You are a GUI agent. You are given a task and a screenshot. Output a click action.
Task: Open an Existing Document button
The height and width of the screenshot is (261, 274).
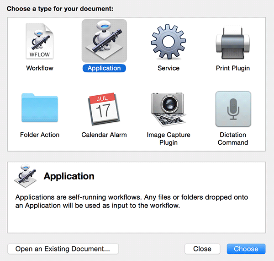(63, 249)
